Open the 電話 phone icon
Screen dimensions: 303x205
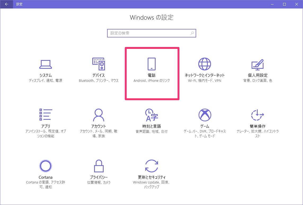coord(152,64)
